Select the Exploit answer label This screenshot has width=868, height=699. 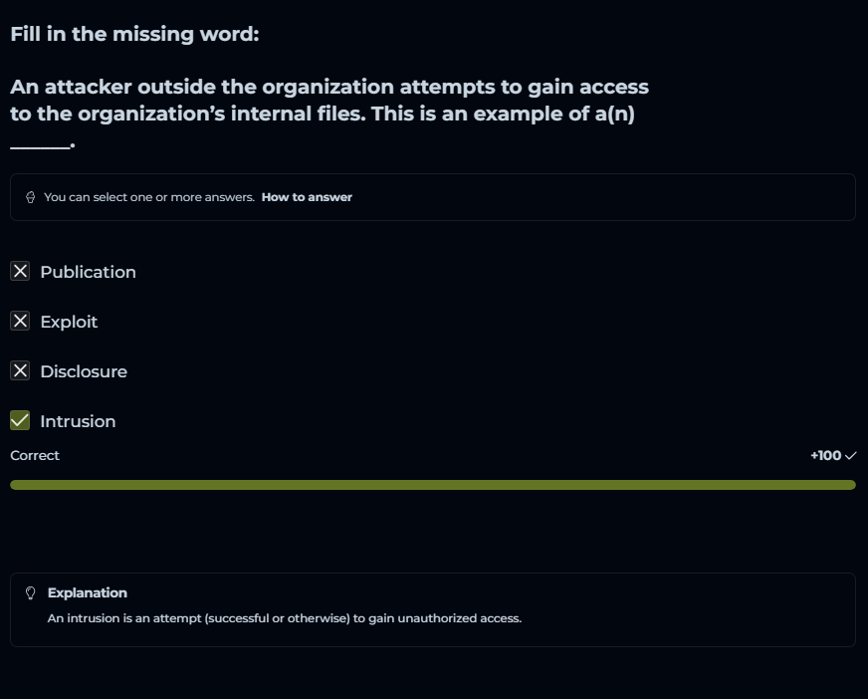[69, 322]
